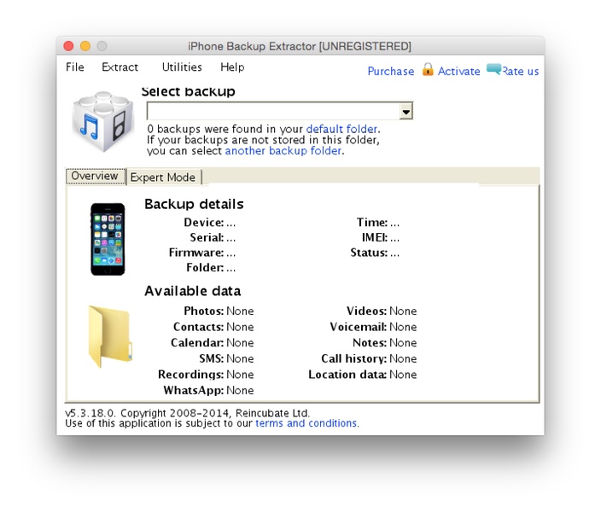The image size is (601, 512).
Task: Click the Folder field label
Action: (x=205, y=267)
